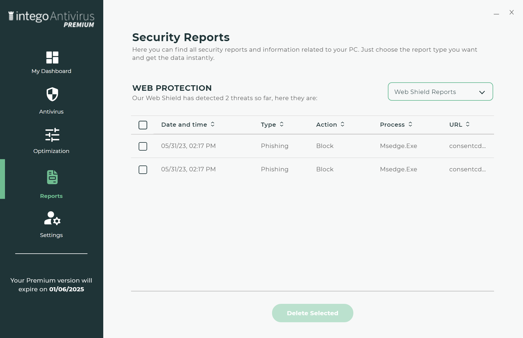Open the Settings user-gear icon
The width and height of the screenshot is (523, 338).
pyautogui.click(x=52, y=218)
